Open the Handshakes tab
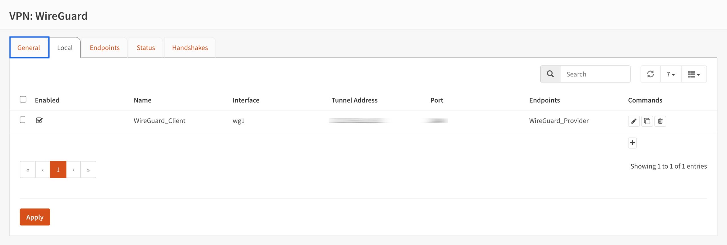Screen dimensions: 727x245 click(190, 48)
